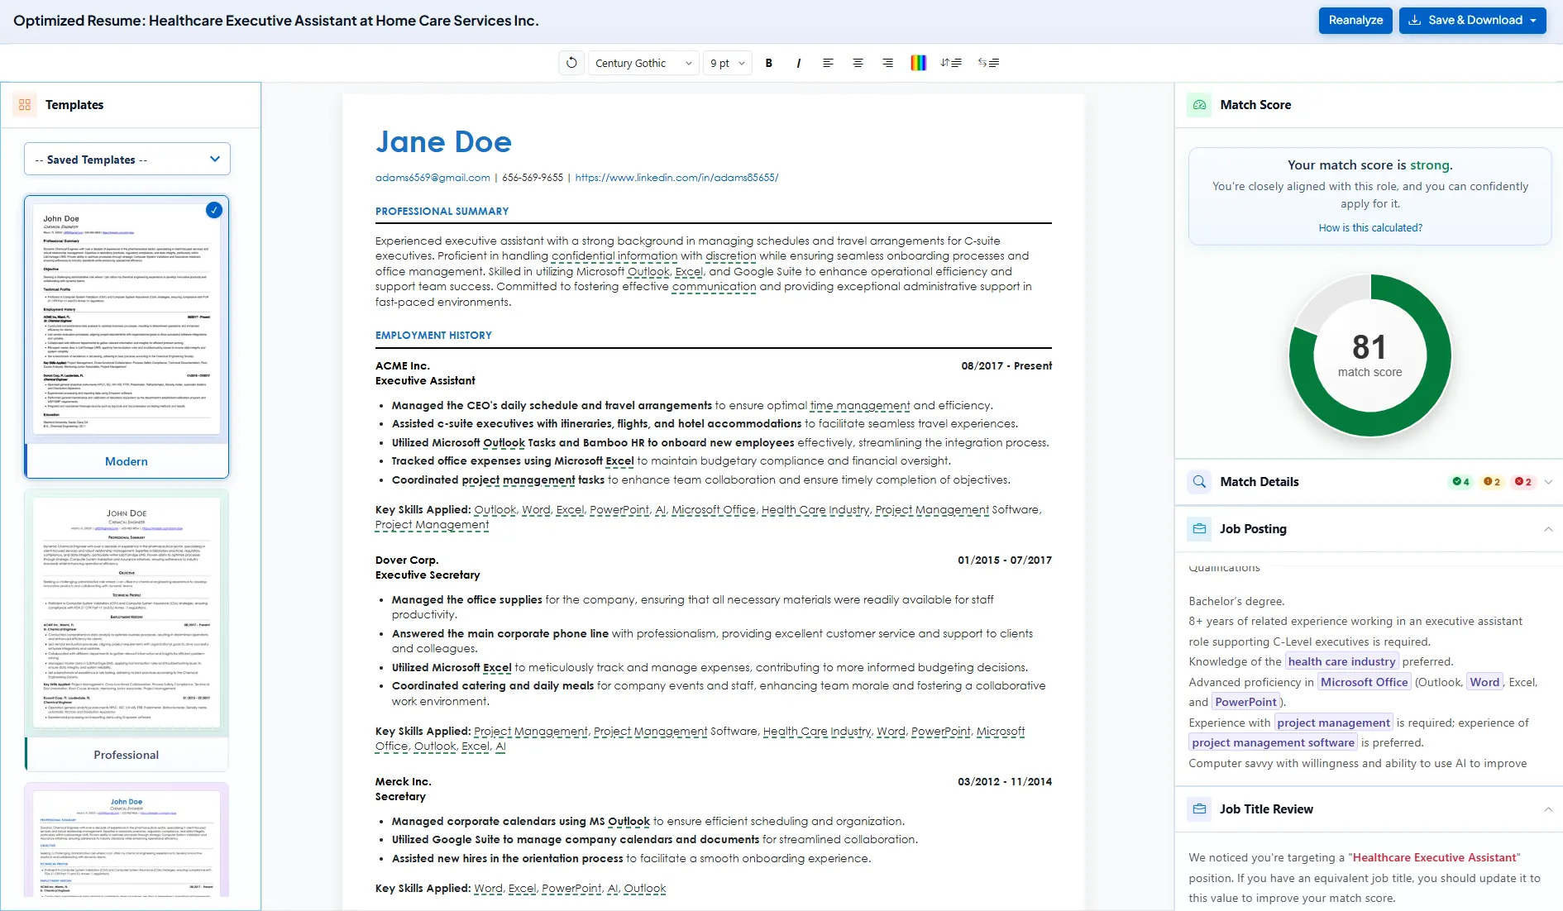Viewport: 1563px width, 911px height.
Task: Click the Job Title Review briefcase icon
Action: point(1199,809)
